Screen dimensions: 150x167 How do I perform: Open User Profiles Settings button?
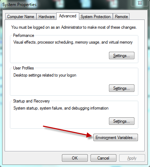(x=122, y=88)
